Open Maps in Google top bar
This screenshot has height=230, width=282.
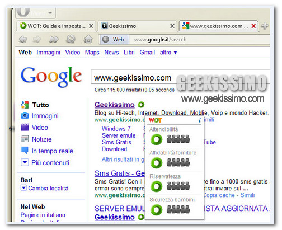pyautogui.click(x=92, y=53)
